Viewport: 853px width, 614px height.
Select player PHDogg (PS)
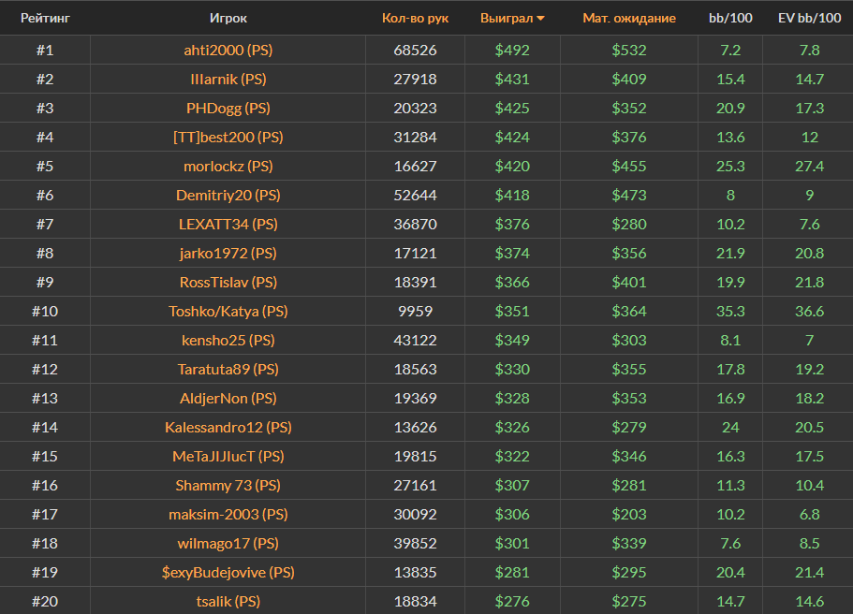coord(228,108)
